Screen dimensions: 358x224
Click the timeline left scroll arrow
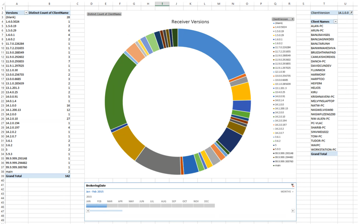point(88,211)
